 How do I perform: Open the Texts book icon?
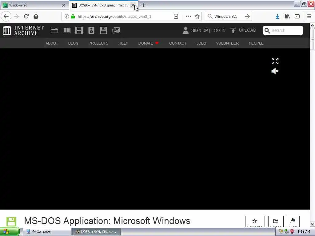point(67,30)
